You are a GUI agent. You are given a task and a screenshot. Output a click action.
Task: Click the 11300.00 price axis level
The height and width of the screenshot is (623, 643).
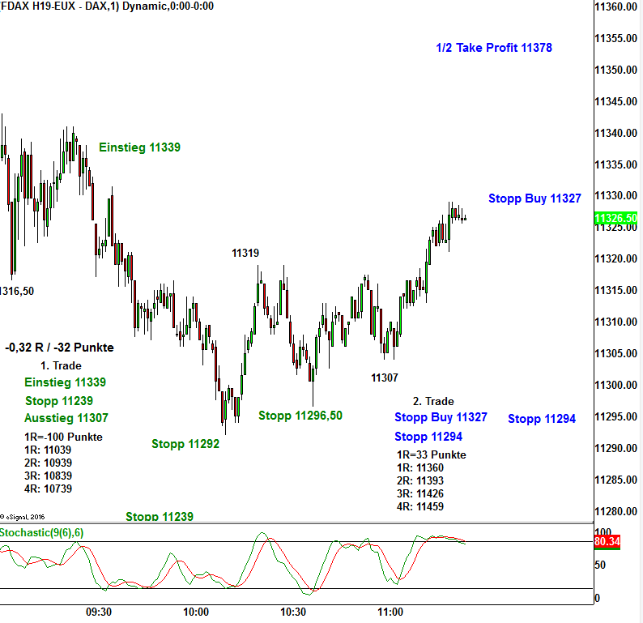pyautogui.click(x=617, y=386)
